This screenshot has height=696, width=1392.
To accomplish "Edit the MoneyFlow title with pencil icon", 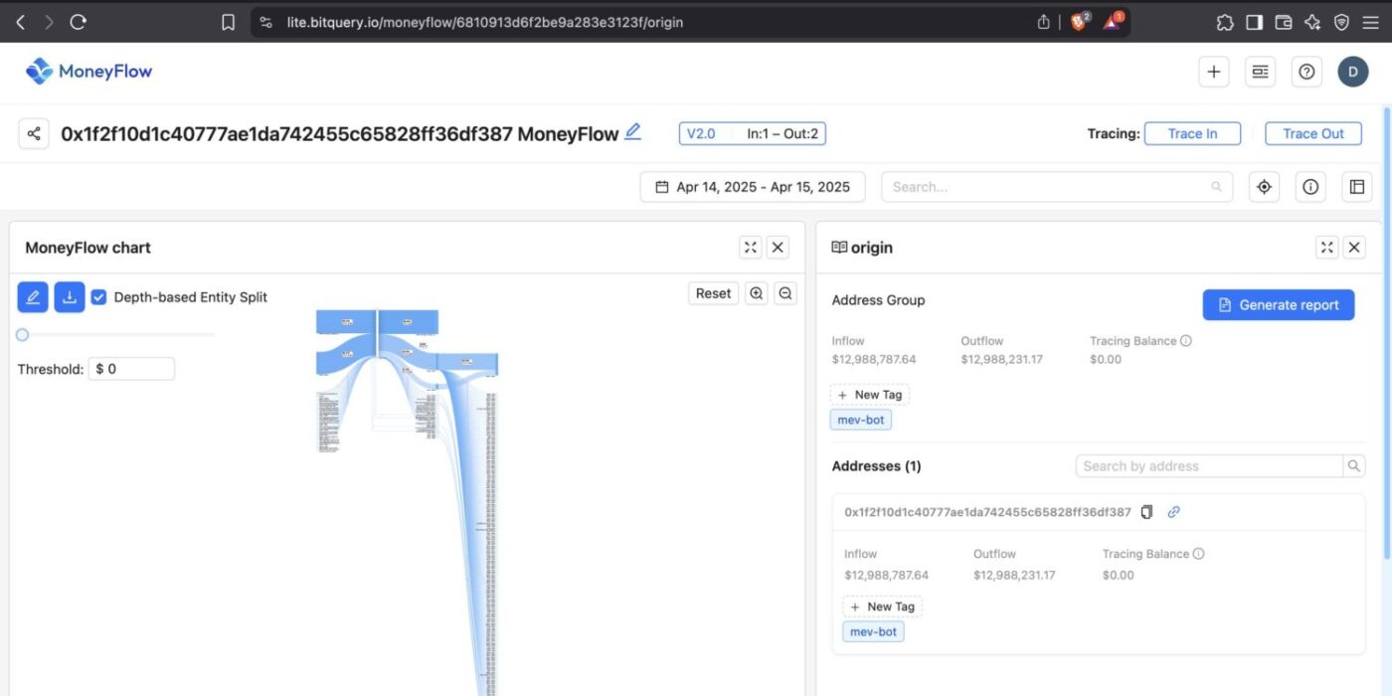I will point(632,131).
